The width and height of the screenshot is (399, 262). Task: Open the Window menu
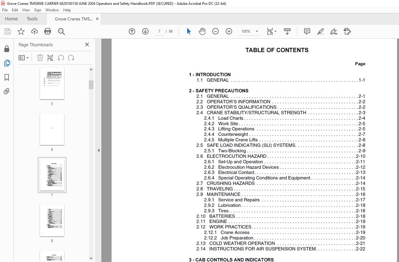click(x=52, y=10)
